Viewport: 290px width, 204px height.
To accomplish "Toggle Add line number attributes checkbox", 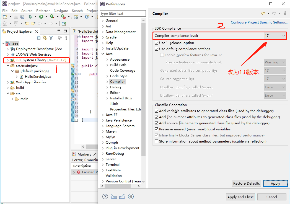I will tap(156, 117).
